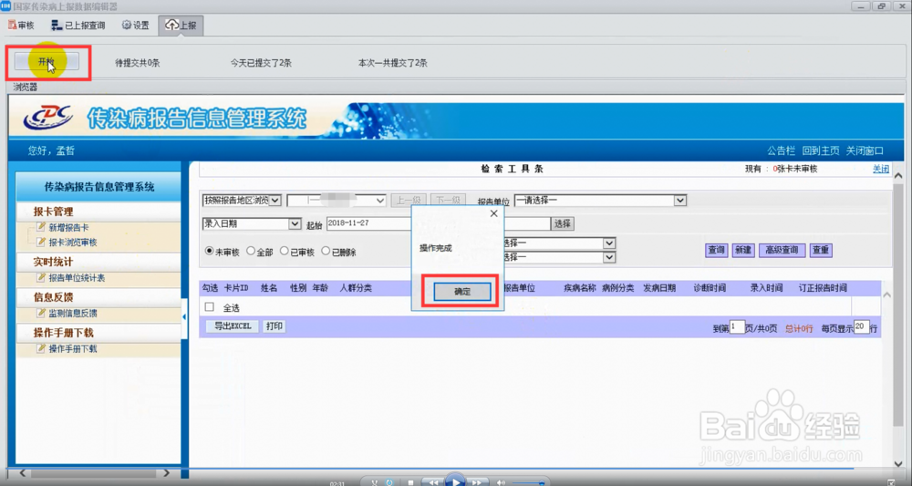Select the 已审核 radio button
Screen dimensions: 912x486
point(285,251)
